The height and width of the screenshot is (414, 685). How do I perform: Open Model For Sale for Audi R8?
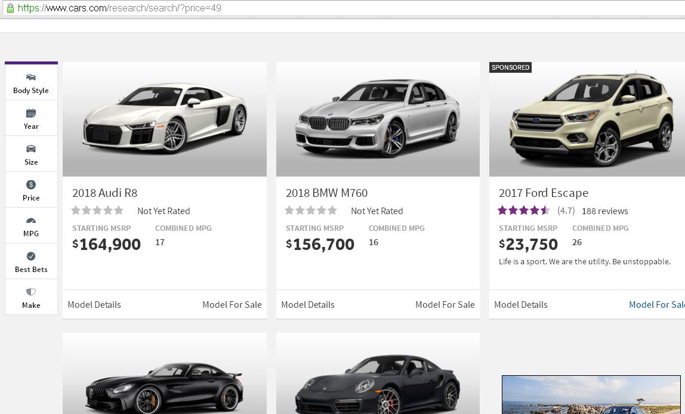click(x=232, y=305)
